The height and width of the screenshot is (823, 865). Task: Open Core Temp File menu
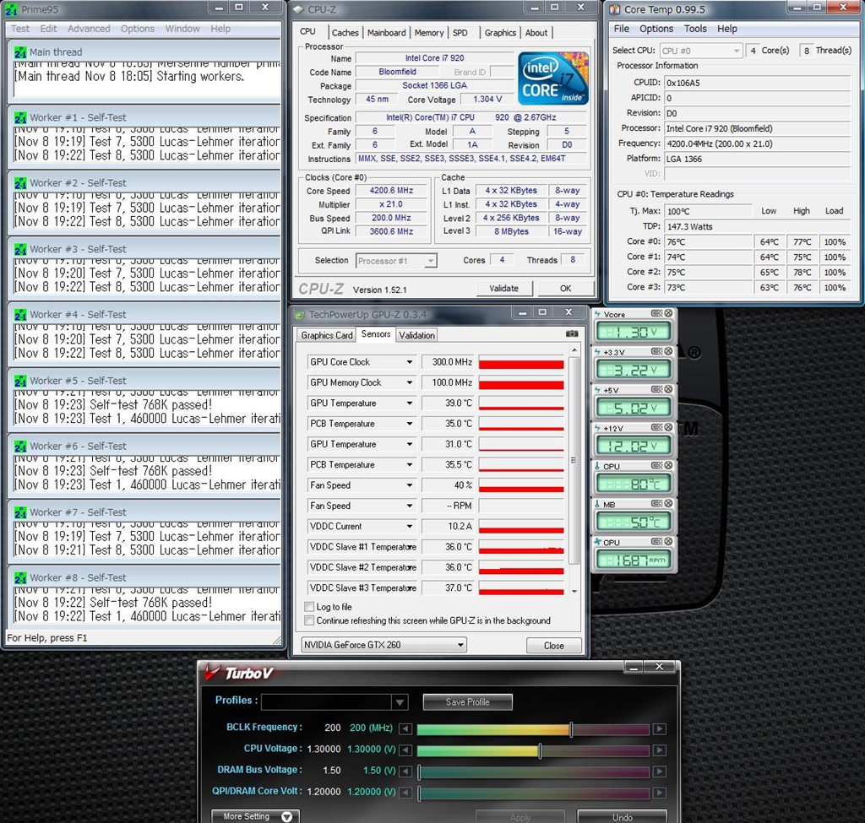tap(621, 29)
